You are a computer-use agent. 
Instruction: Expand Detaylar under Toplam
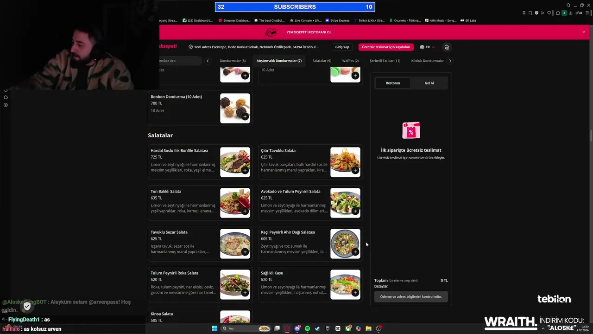pyautogui.click(x=381, y=286)
